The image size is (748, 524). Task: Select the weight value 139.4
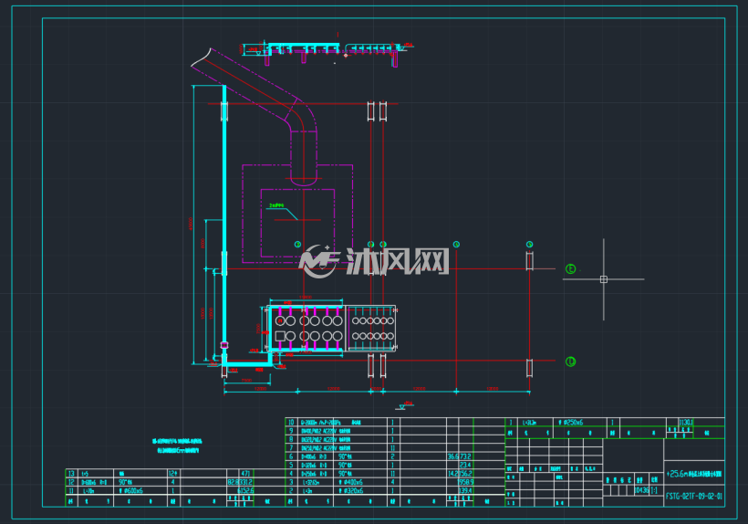click(465, 490)
